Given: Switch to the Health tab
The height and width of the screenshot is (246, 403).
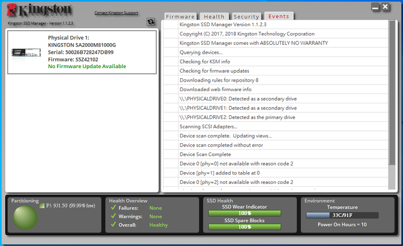Looking at the screenshot, I should tap(214, 16).
